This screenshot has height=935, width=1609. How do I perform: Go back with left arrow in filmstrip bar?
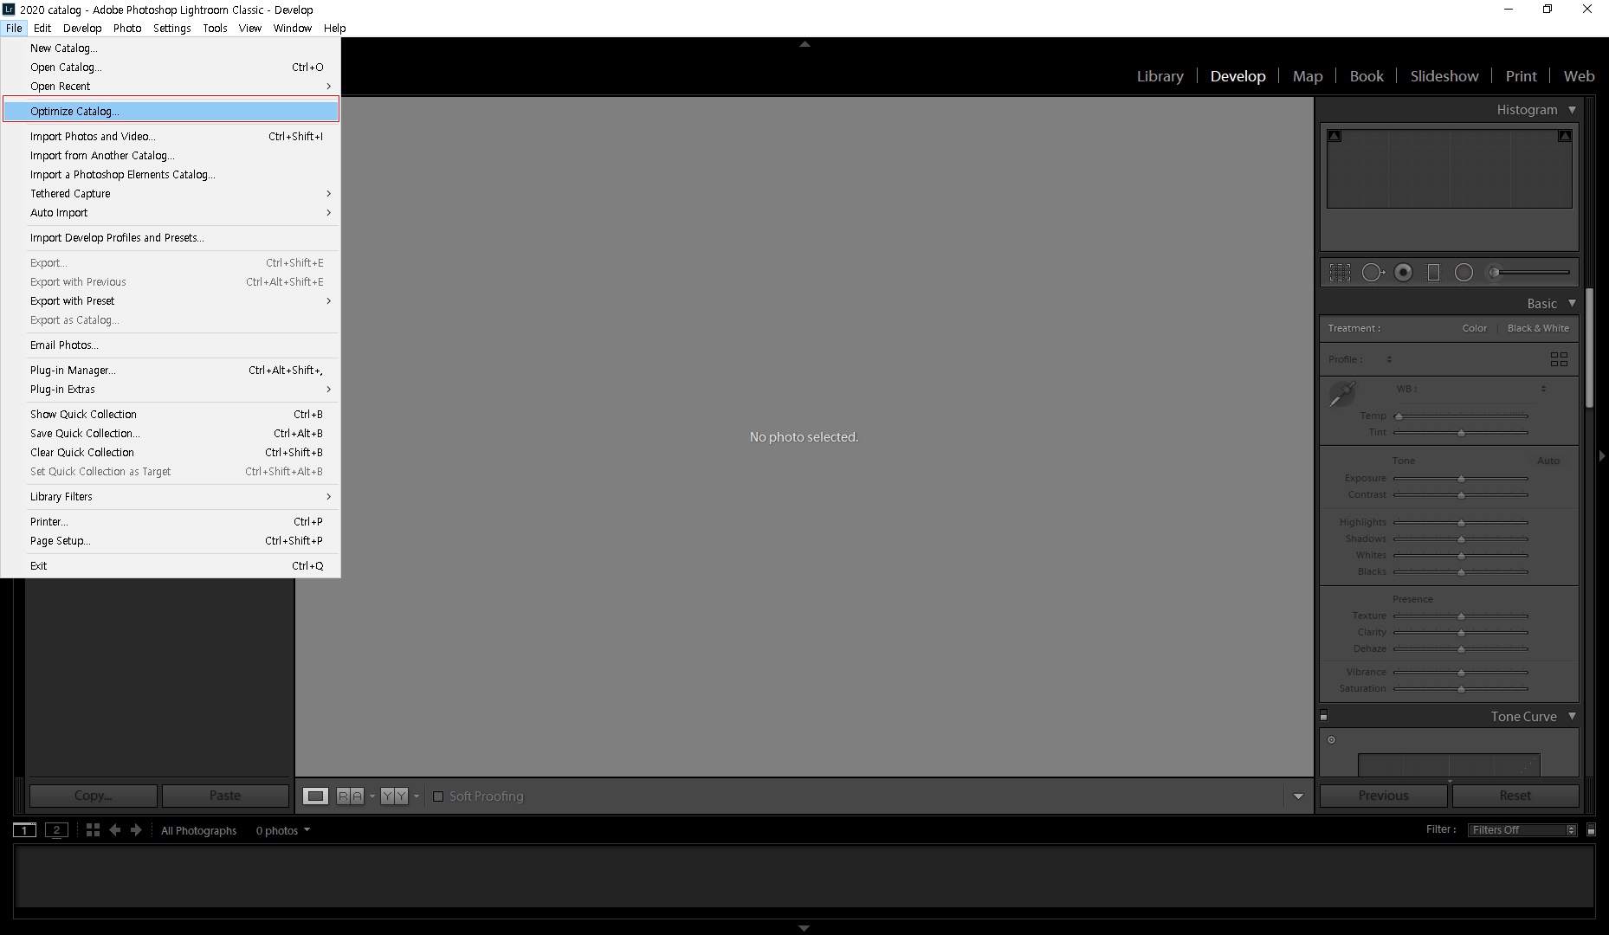coord(115,830)
